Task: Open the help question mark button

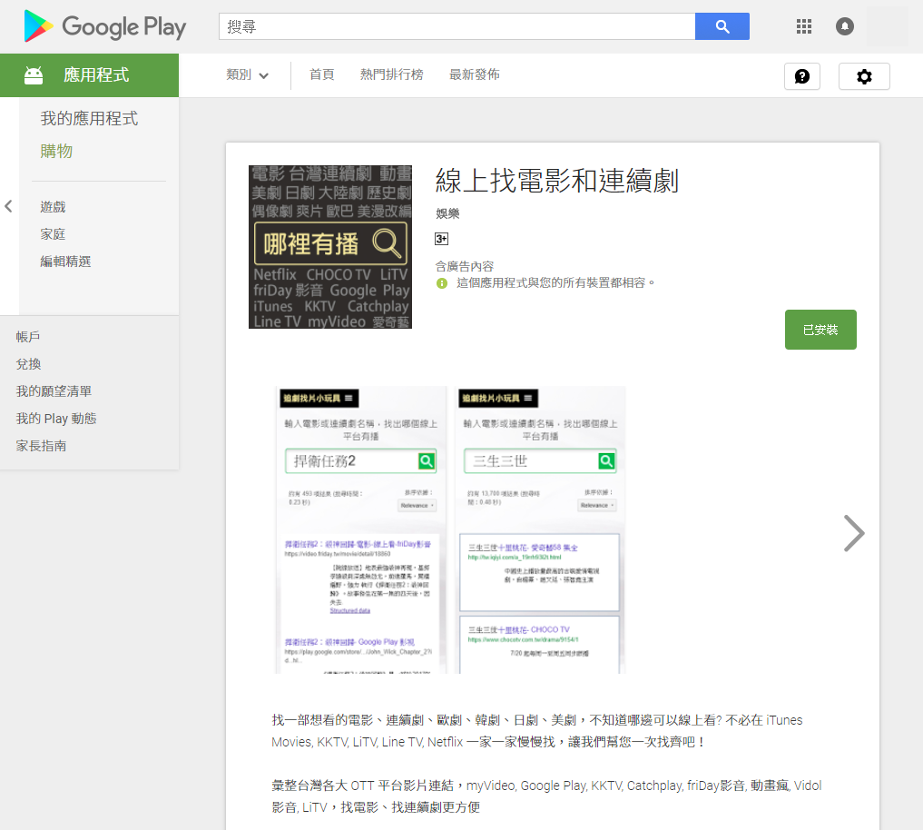Action: [x=801, y=76]
